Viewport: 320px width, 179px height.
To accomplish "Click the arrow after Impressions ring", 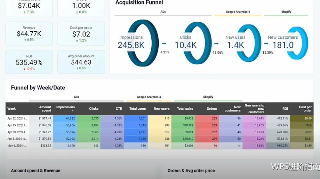I will click(164, 43).
